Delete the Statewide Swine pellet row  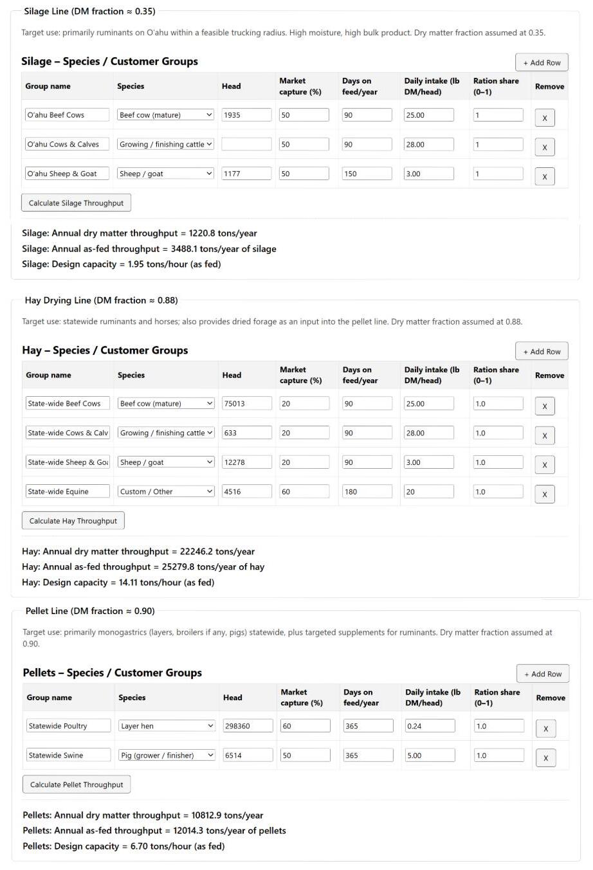point(545,758)
